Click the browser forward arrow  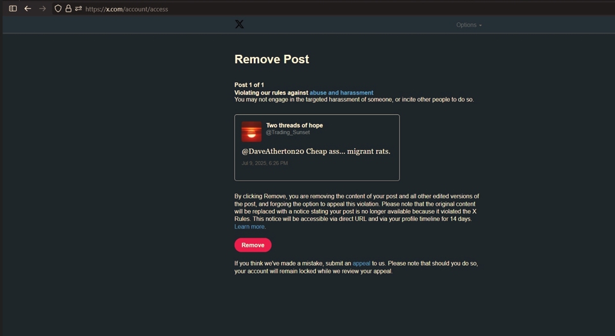(42, 9)
